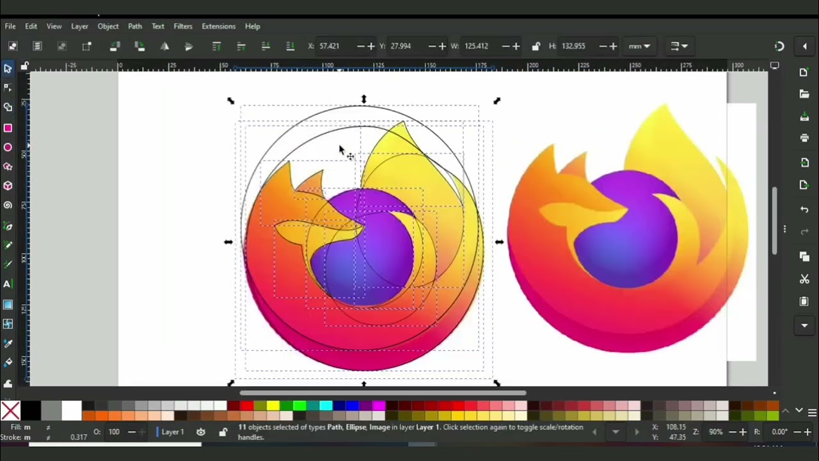Increase the H height value with plus

click(x=613, y=46)
